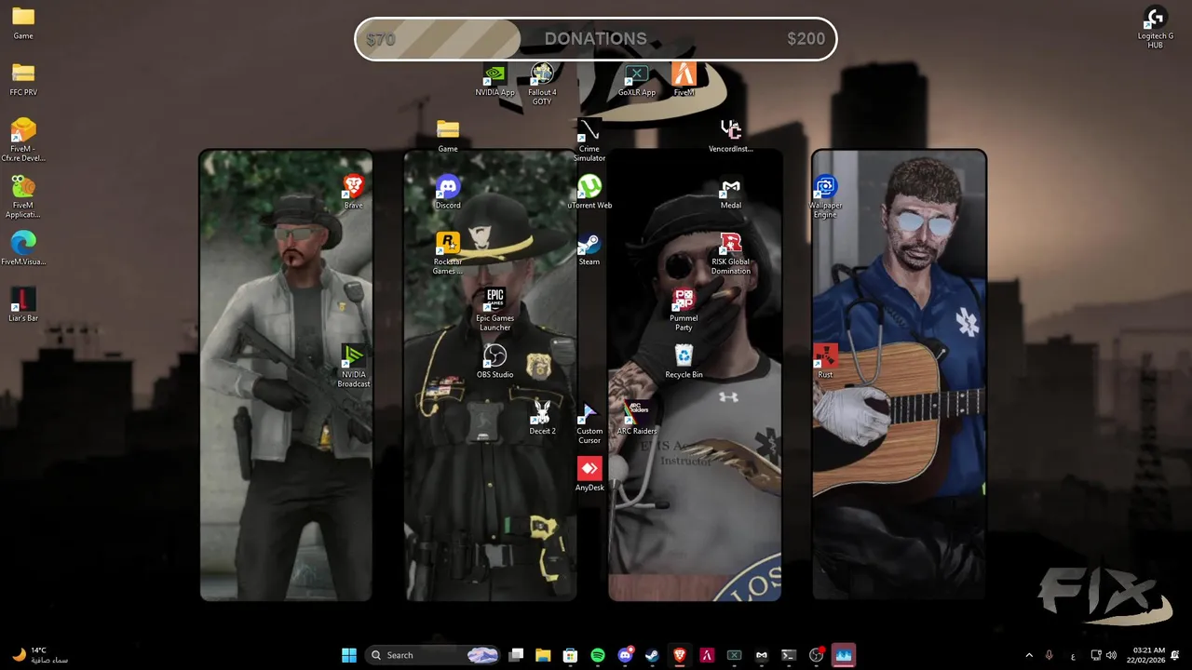Click the DONATIONS progress bar

596,39
